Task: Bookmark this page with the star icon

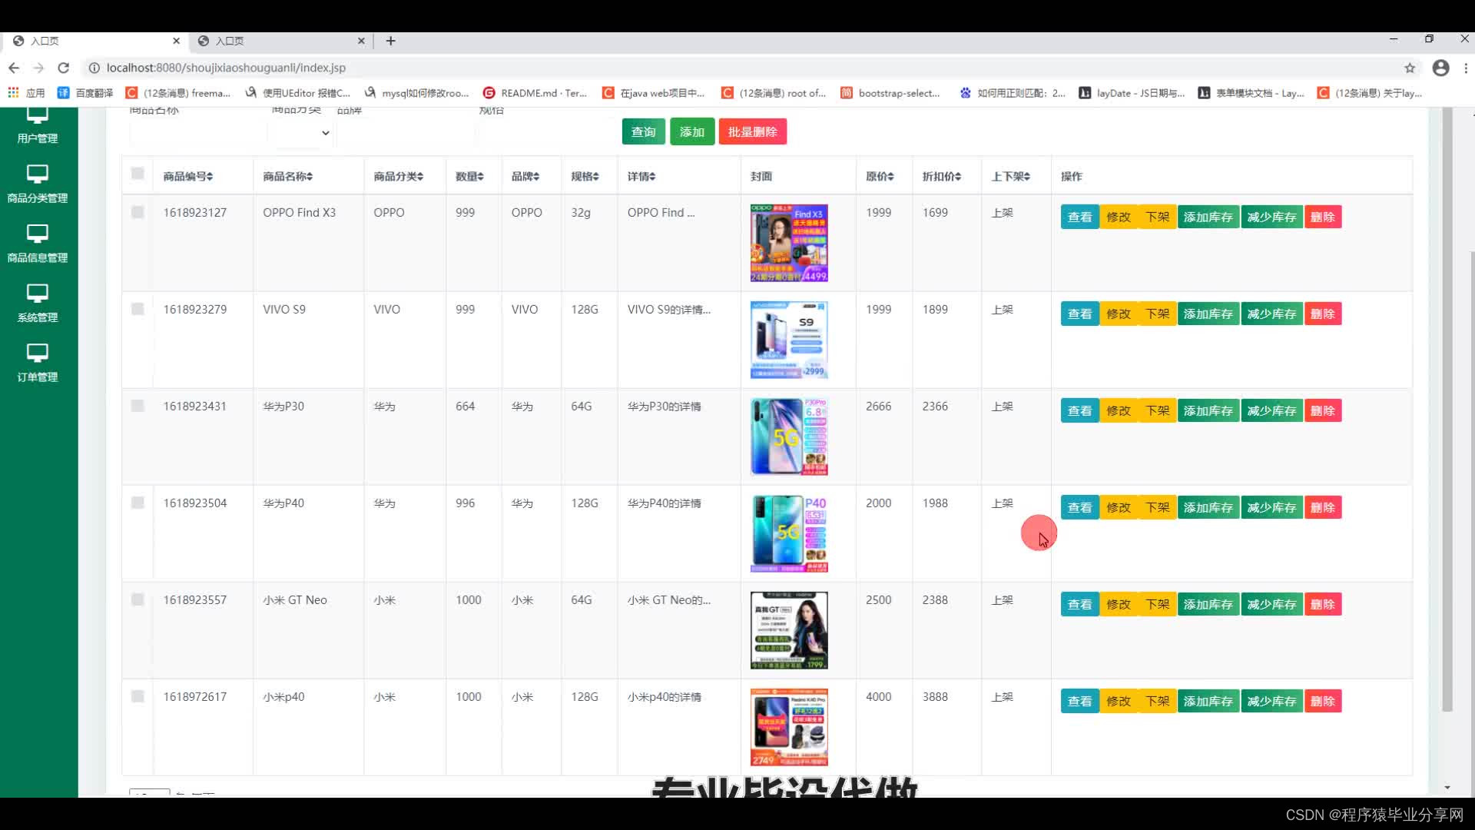Action: click(1410, 68)
